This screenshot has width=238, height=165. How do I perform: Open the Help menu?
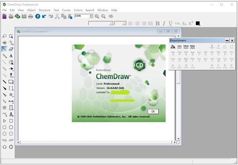[x=114, y=10]
